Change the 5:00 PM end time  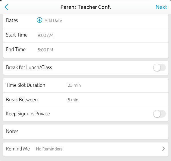point(45,50)
